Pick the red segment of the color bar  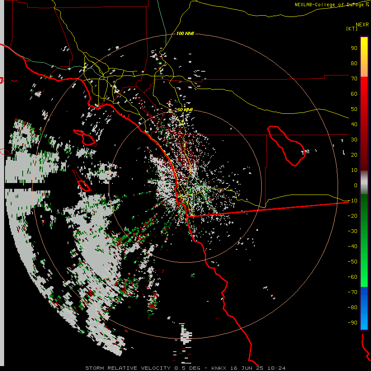tap(364, 124)
